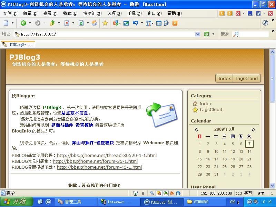Refresh the page with the green refresh icon

click(x=81, y=23)
